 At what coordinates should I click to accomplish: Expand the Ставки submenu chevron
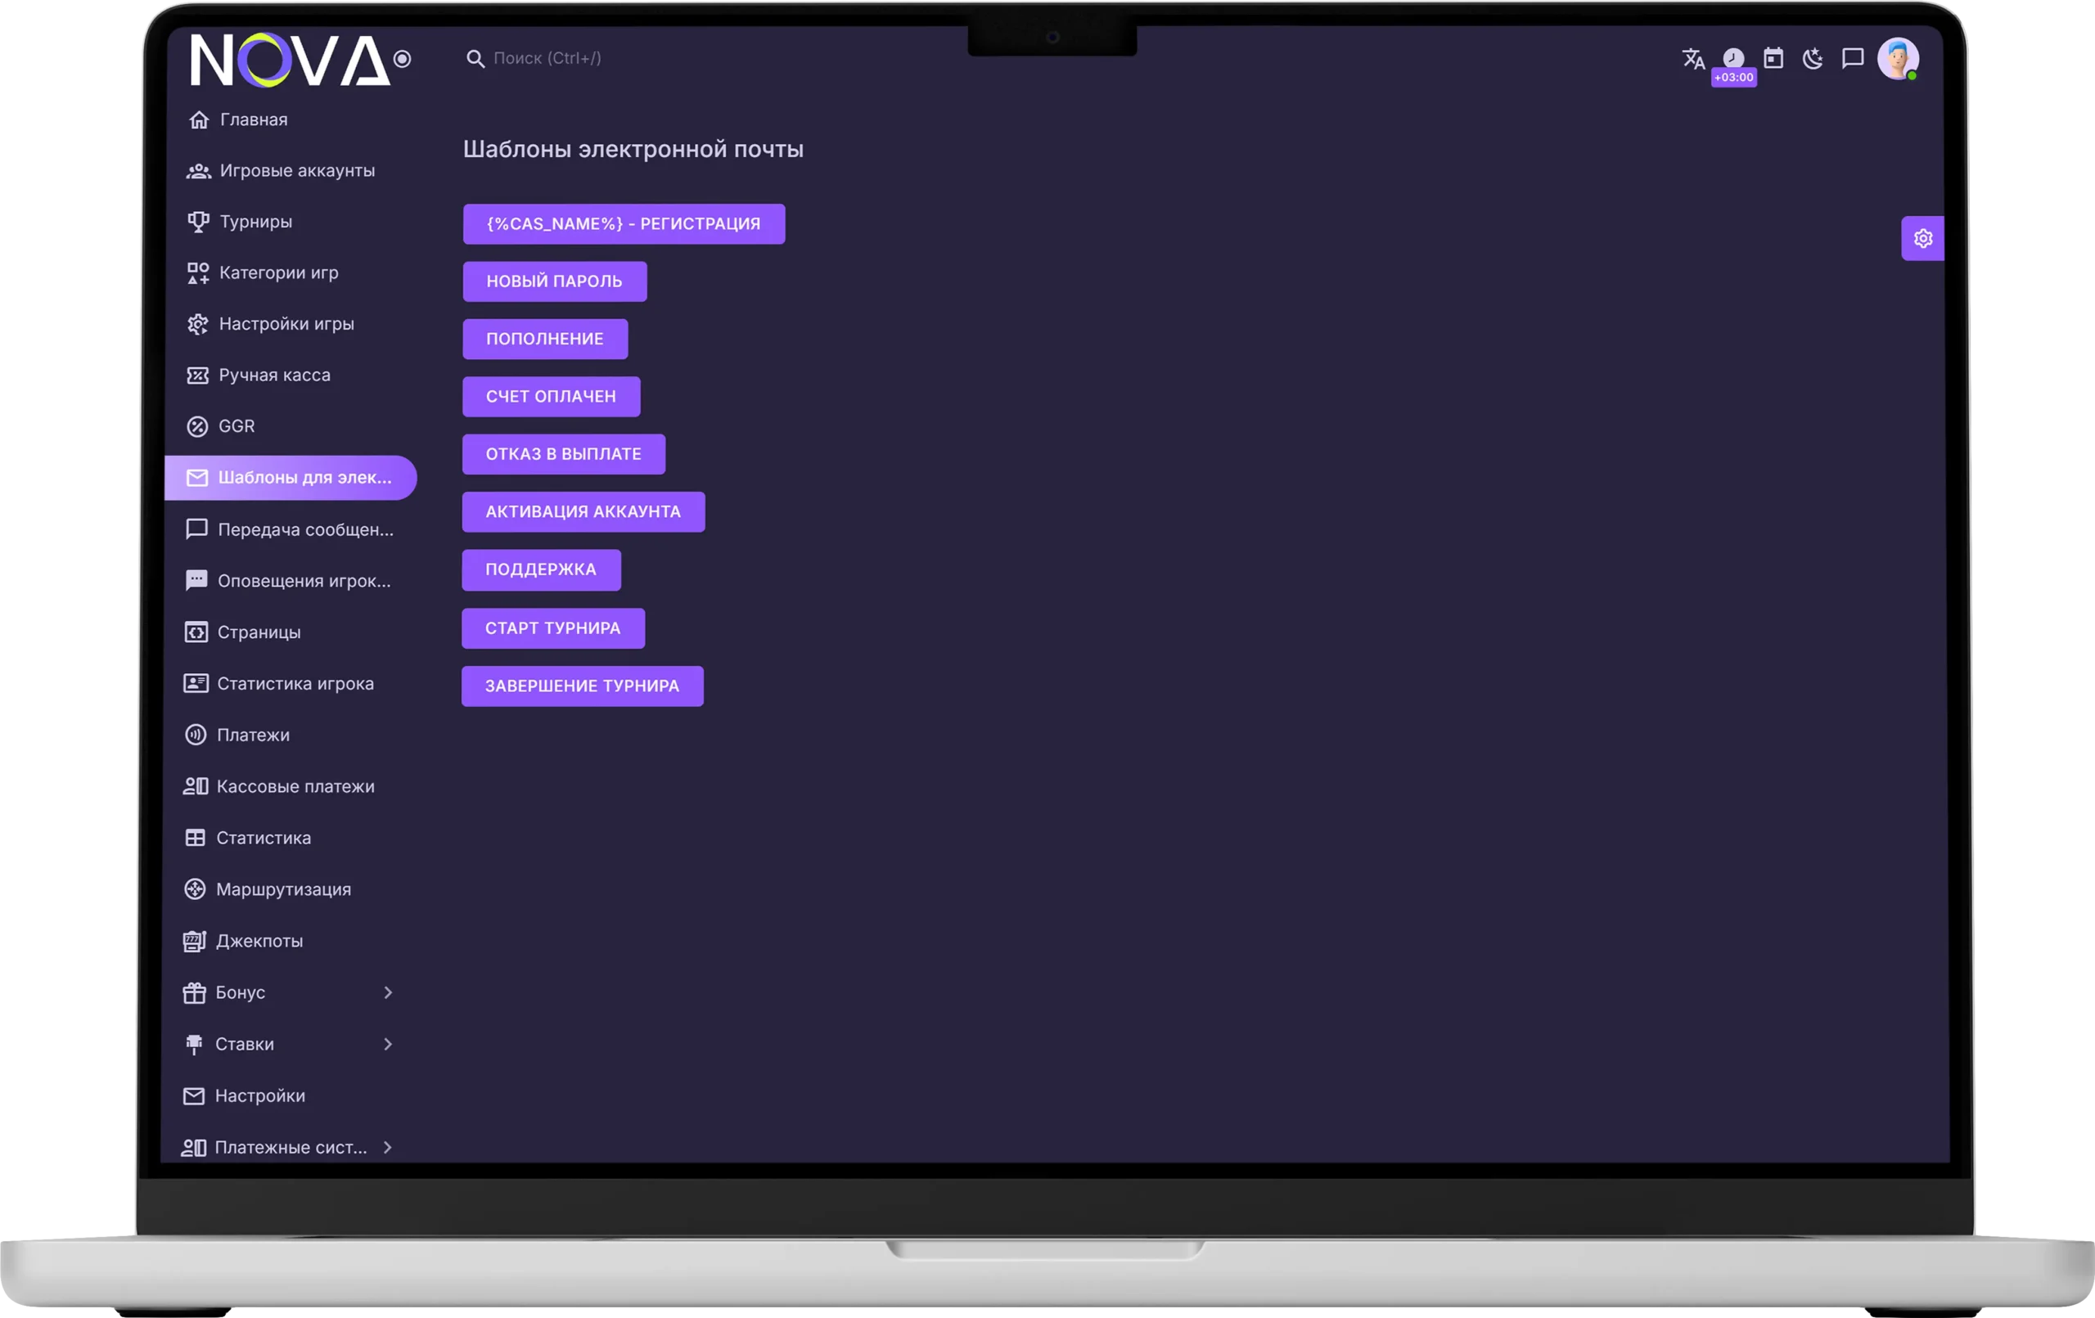388,1044
